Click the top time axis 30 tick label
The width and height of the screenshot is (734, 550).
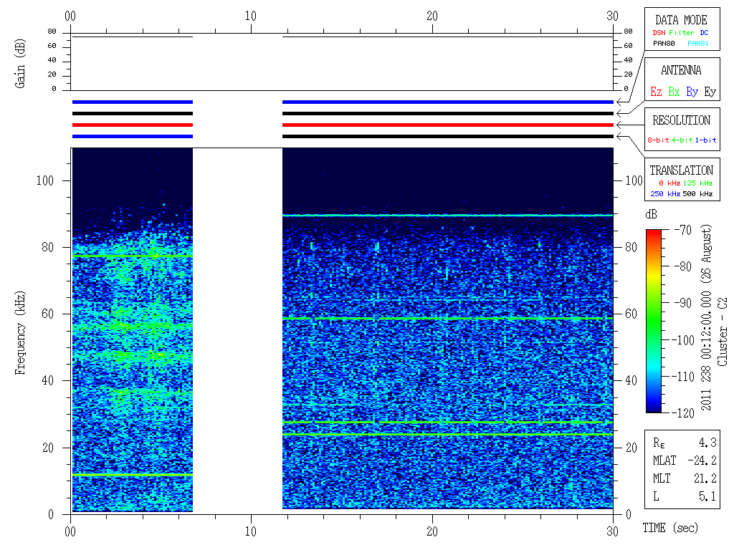point(612,16)
